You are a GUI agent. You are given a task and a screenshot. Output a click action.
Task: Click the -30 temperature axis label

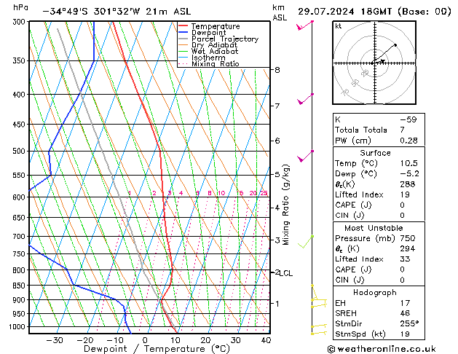[x=55, y=340]
